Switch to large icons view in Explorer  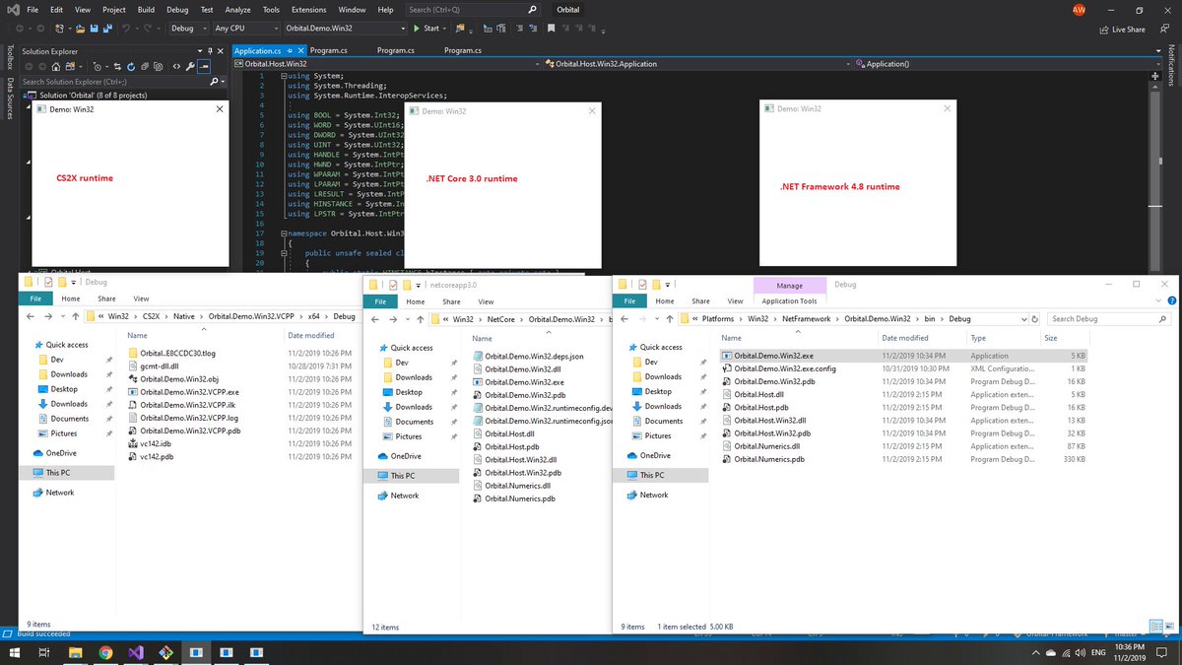coord(1168,626)
